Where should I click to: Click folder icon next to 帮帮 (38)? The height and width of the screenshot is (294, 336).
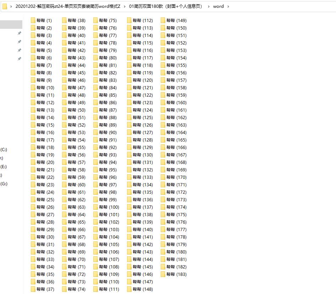click(64, 20)
